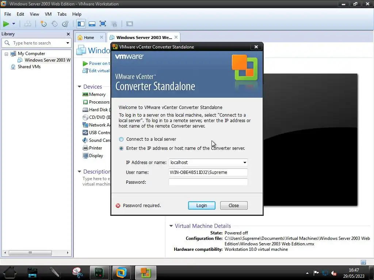
Task: Open the library search filter dropdown
Action: coord(68,43)
